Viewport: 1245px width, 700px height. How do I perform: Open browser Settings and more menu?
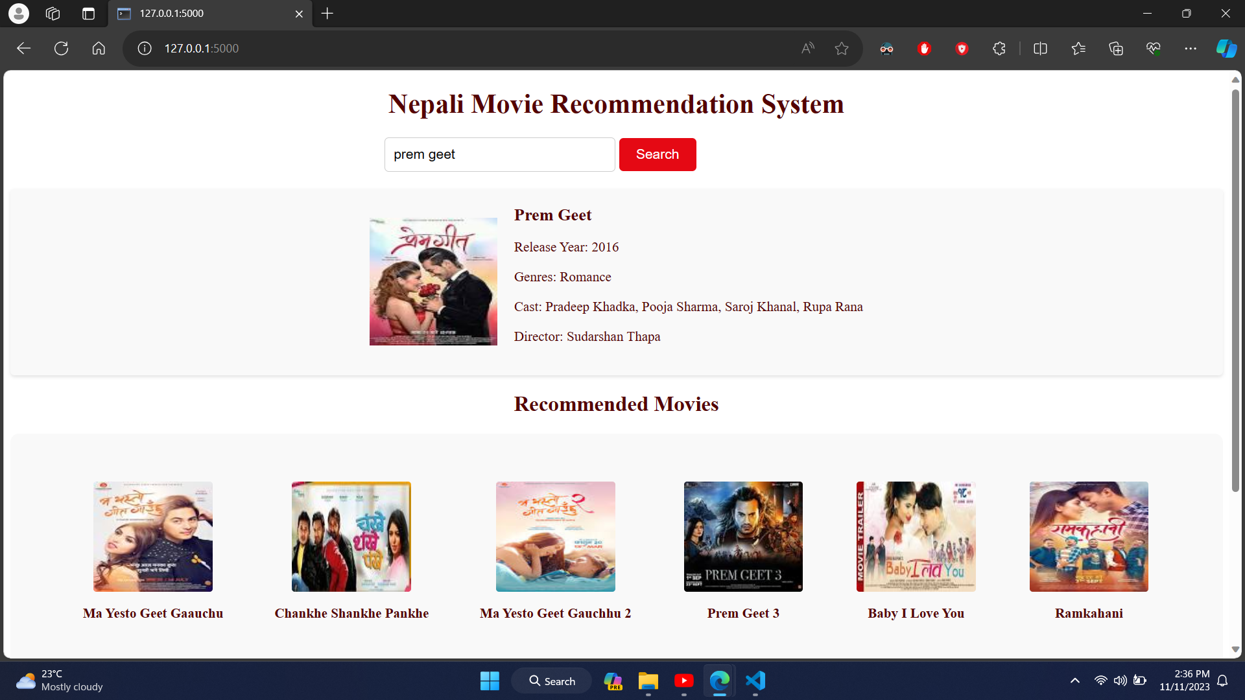[1191, 49]
